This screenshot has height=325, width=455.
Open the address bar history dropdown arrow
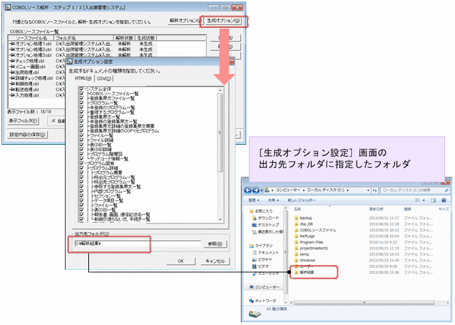coord(368,190)
